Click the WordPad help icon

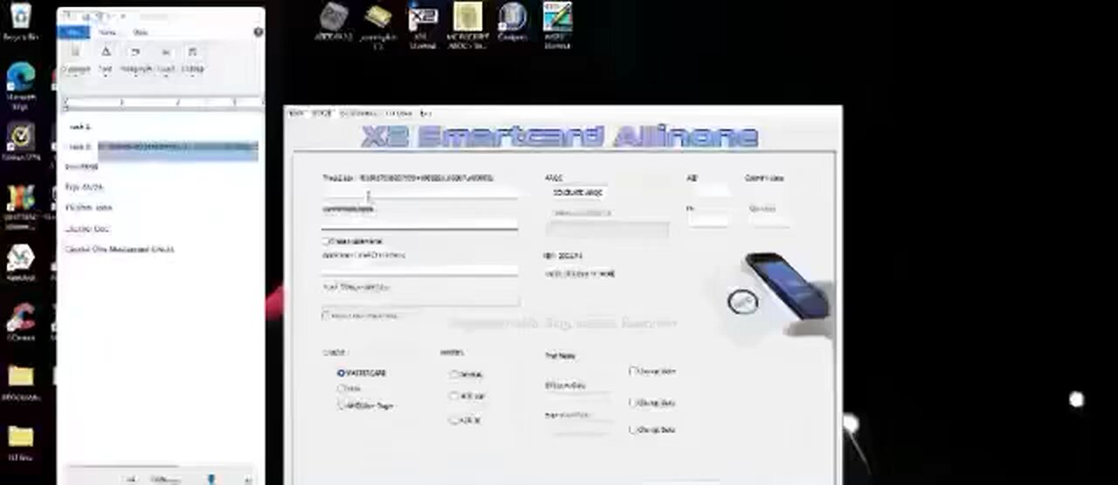point(259,32)
